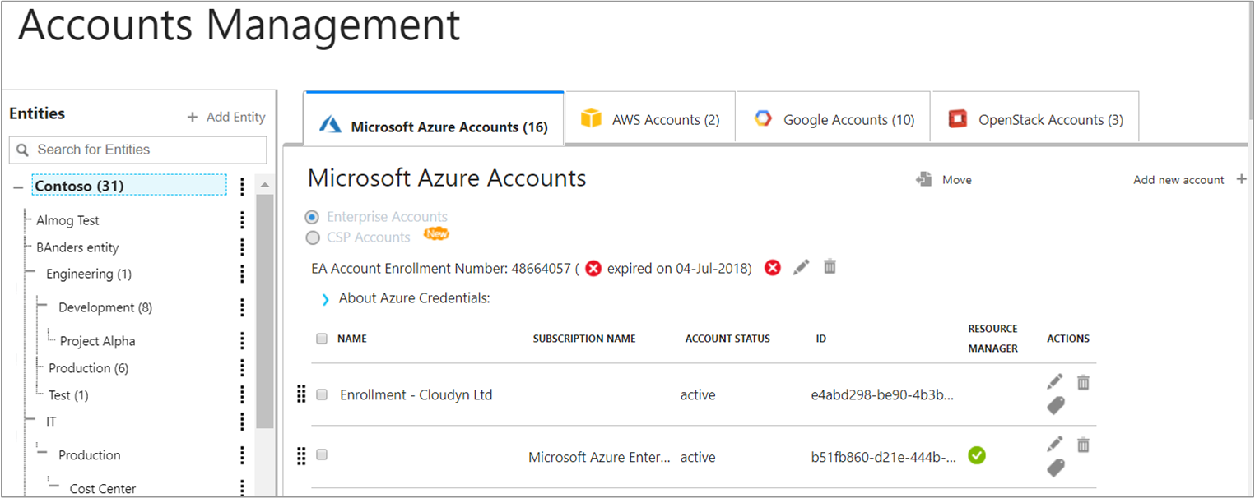Switch to Microsoft Azure Accounts (16) tab
The width and height of the screenshot is (1255, 498).
coord(434,119)
